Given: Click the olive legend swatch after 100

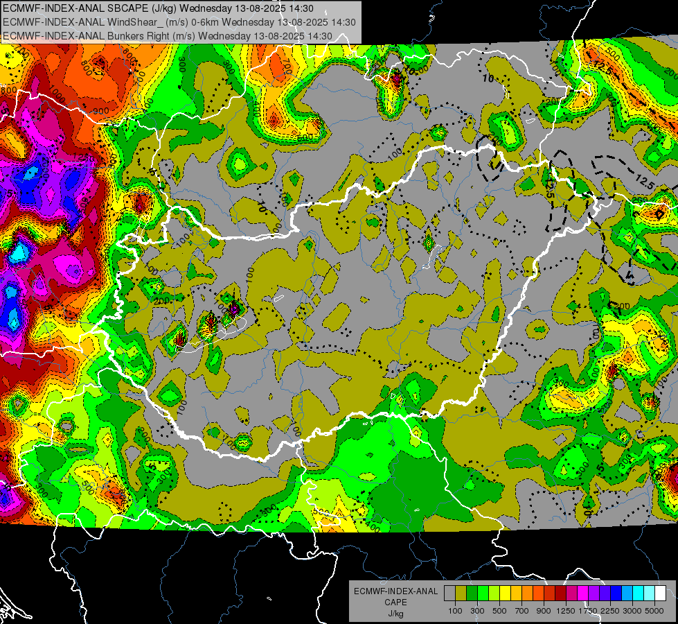Looking at the screenshot, I should 461,593.
